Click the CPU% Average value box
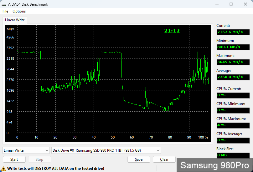 tap(233, 140)
